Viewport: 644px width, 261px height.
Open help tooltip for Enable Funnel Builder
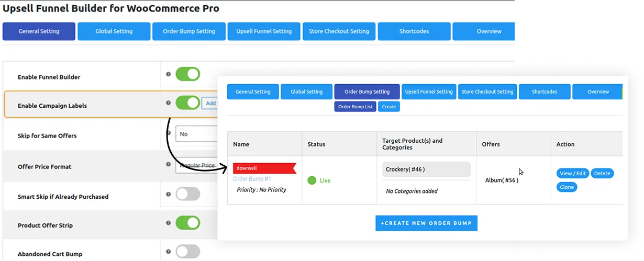coord(169,74)
